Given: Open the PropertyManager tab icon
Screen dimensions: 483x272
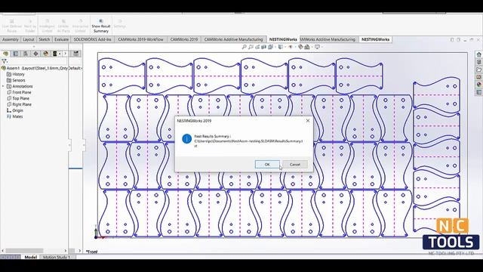Looking at the screenshot, I should click(x=15, y=54).
